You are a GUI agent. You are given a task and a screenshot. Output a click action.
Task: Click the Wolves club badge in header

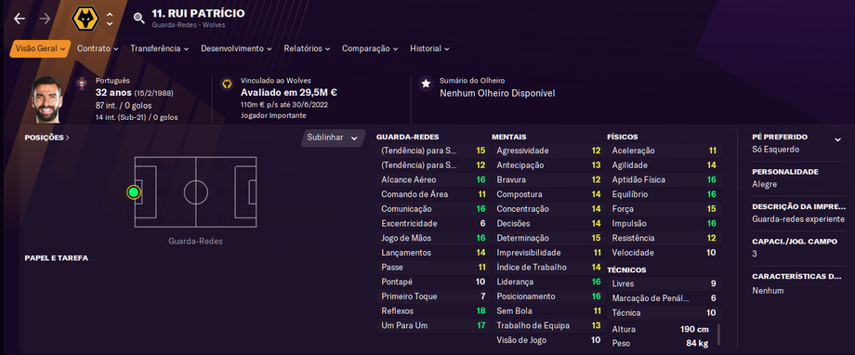tap(85, 20)
